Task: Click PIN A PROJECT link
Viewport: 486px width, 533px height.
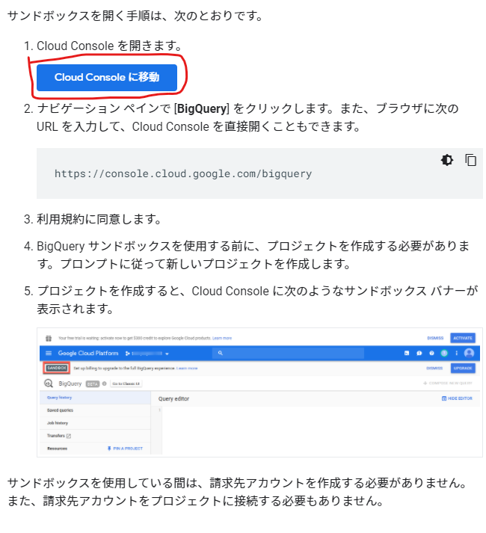Action: [125, 449]
